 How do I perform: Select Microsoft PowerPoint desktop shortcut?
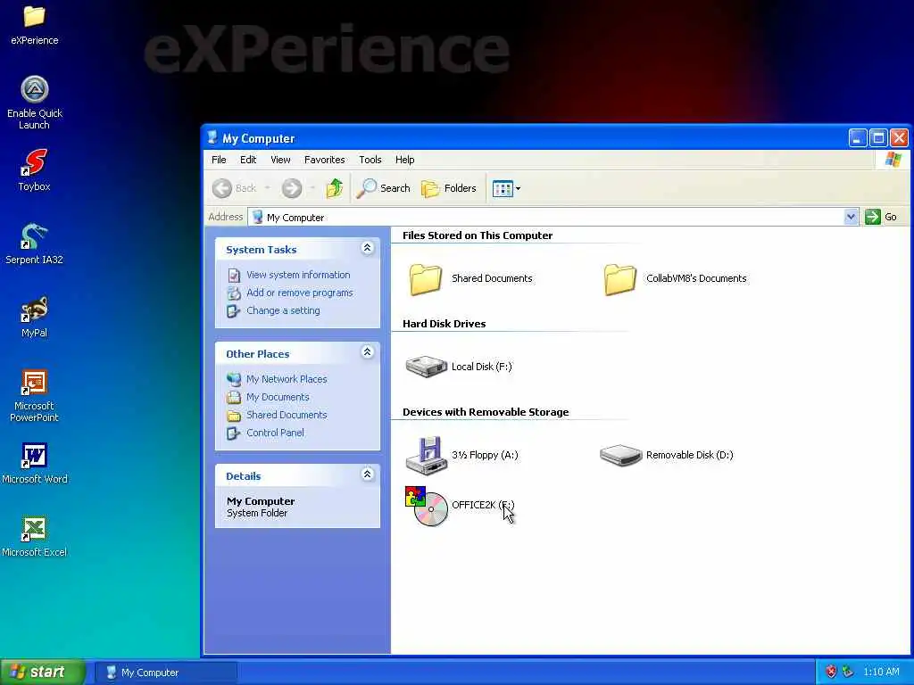pos(34,395)
